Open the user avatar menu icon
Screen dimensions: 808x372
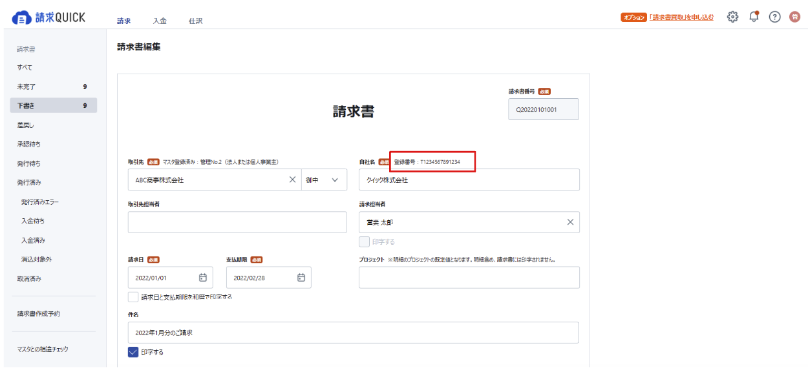point(795,17)
